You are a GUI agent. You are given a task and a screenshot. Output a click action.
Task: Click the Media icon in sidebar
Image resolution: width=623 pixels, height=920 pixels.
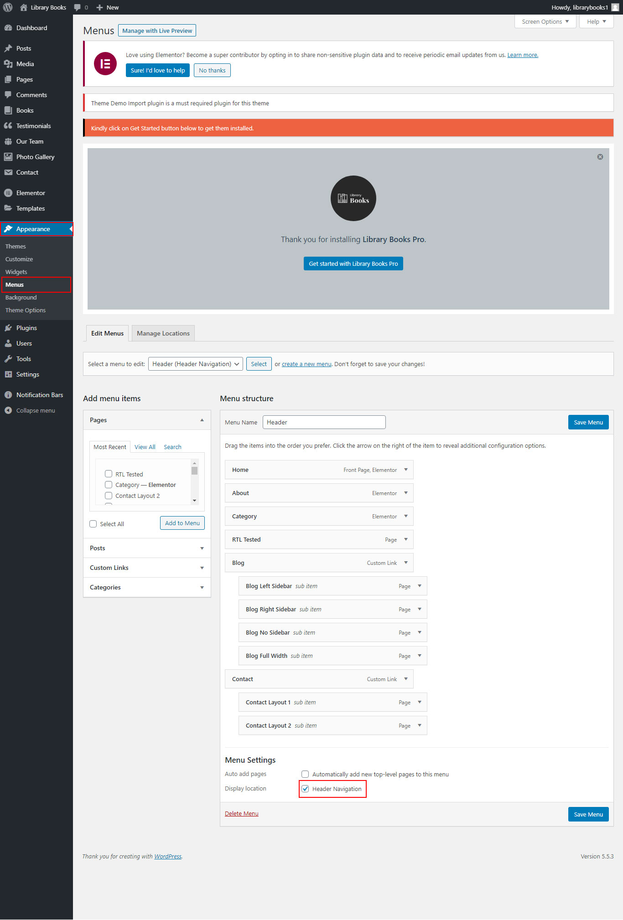point(8,64)
